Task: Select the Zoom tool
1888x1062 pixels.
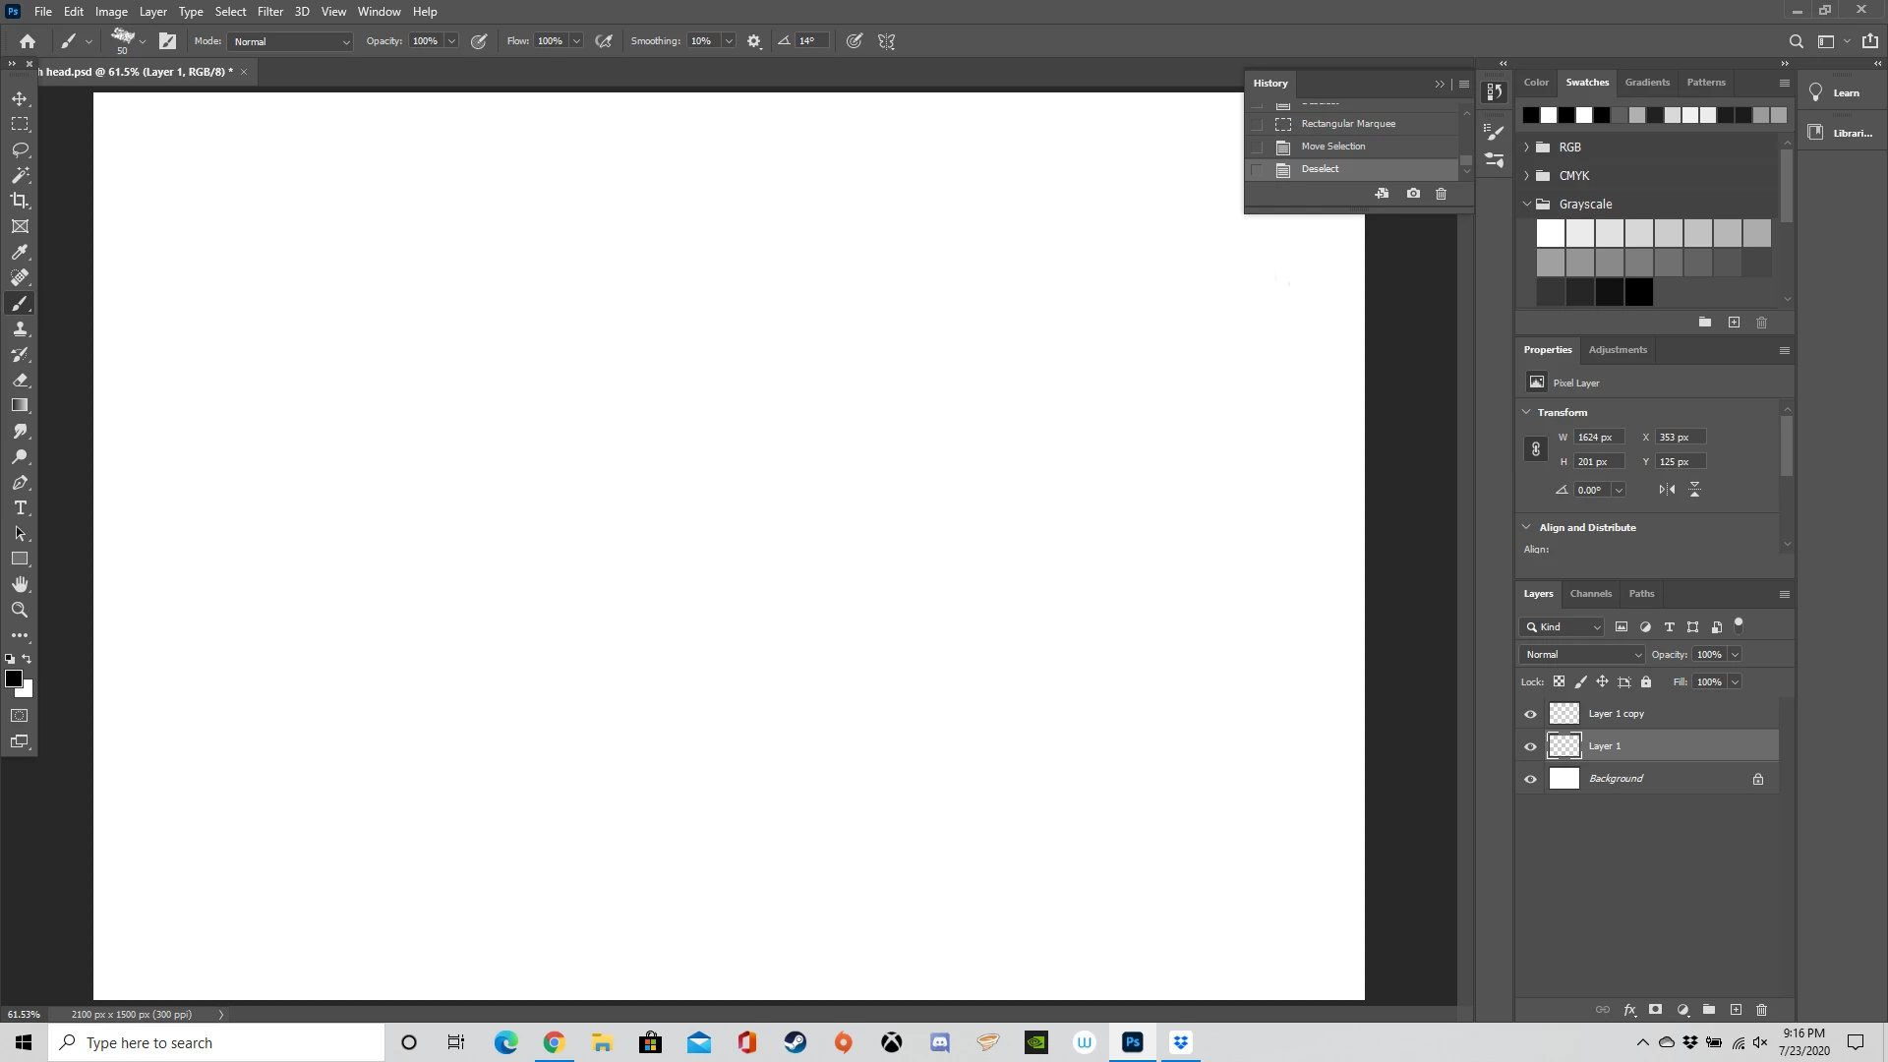Action: coord(20,610)
